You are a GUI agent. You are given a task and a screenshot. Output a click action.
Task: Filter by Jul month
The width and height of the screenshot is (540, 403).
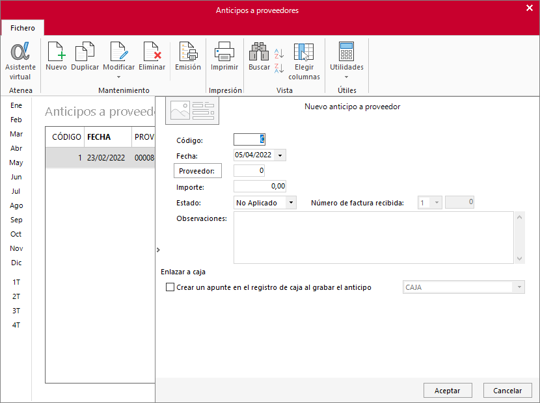16,191
